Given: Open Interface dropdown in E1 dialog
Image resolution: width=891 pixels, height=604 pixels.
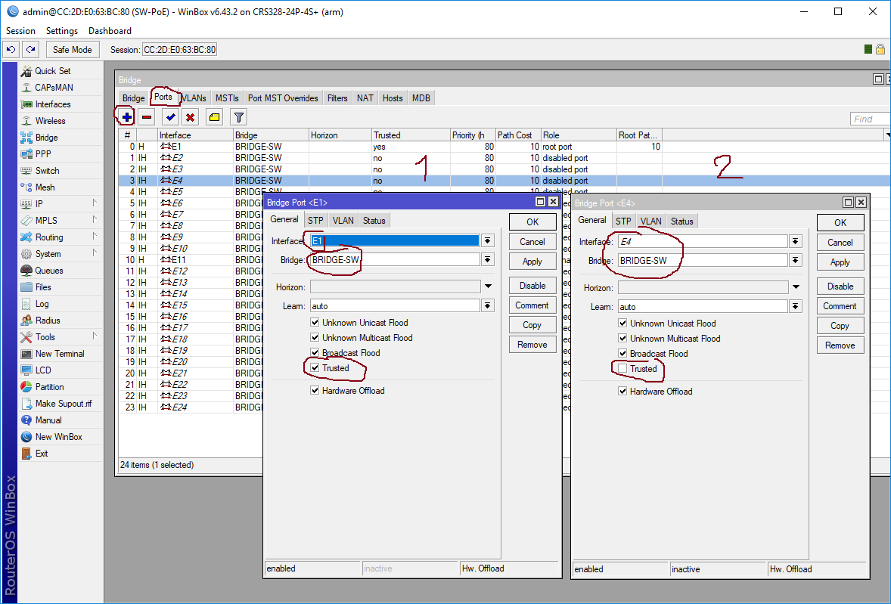Looking at the screenshot, I should click(x=488, y=240).
